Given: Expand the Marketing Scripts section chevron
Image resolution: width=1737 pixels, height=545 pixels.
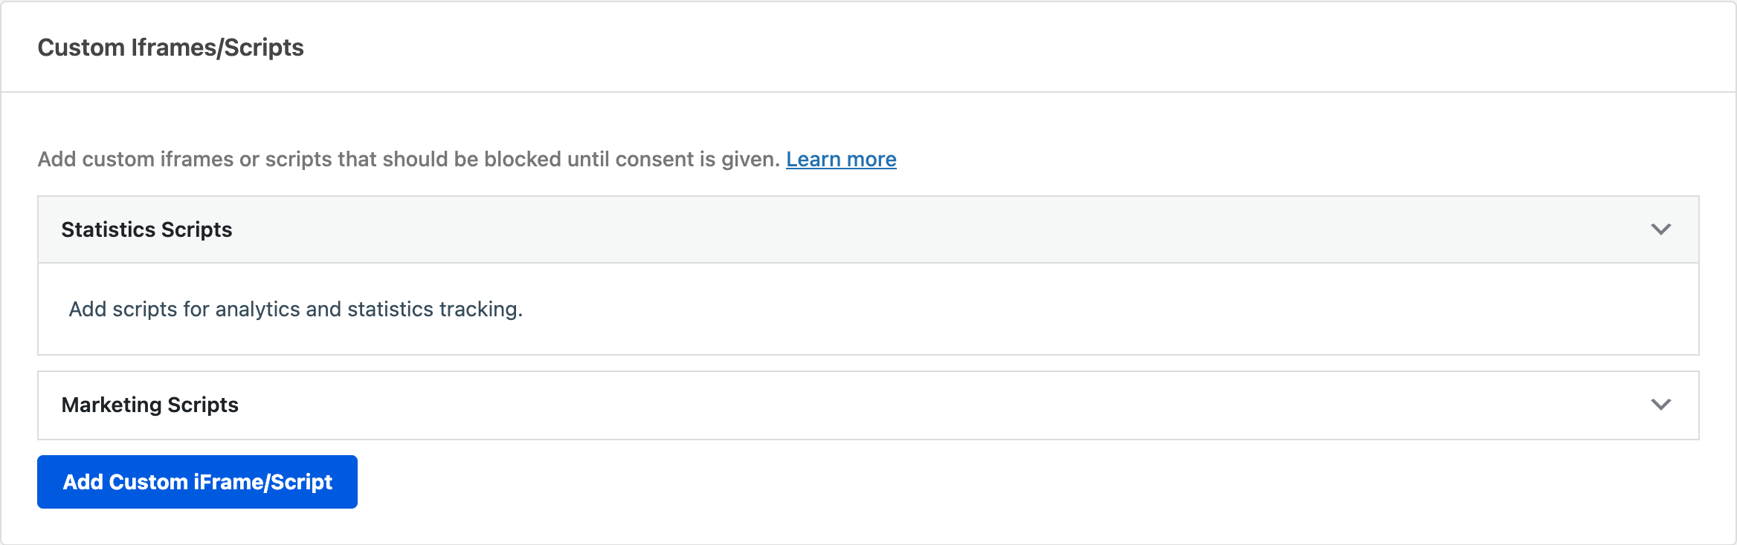Looking at the screenshot, I should pos(1660,405).
